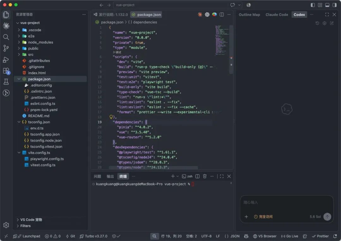Open the Git graph icon in activity bar
The image size is (341, 241).
coord(6,93)
